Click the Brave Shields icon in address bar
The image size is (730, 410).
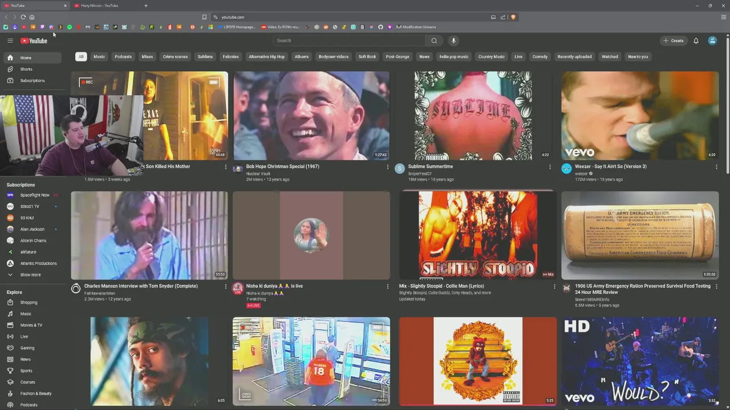[513, 17]
